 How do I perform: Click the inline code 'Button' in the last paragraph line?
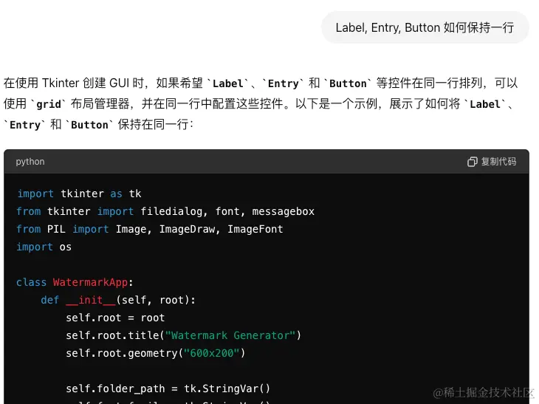point(89,125)
